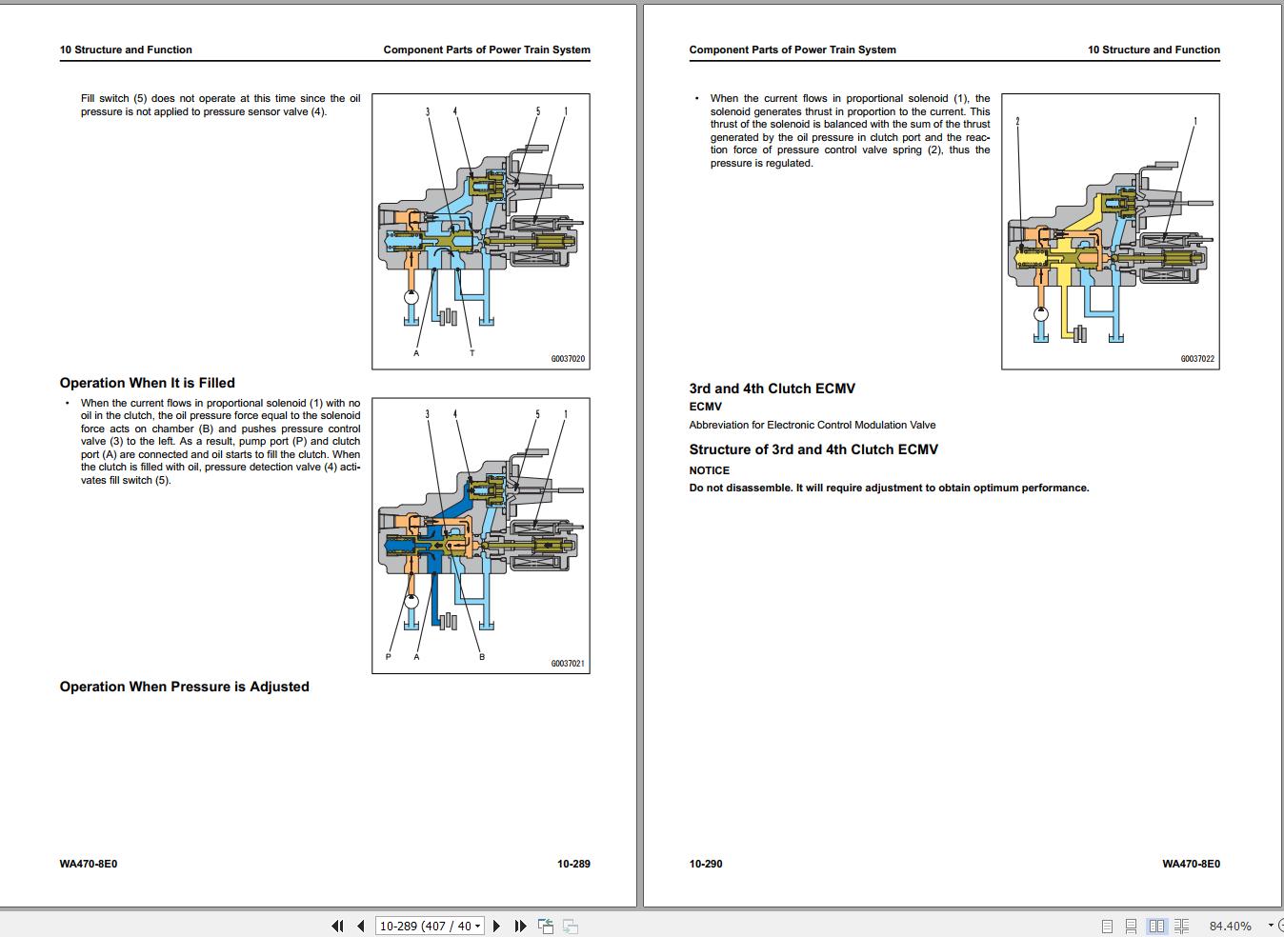The height and width of the screenshot is (937, 1284).
Task: Click the Do not disassemble notice text
Action: (x=890, y=488)
